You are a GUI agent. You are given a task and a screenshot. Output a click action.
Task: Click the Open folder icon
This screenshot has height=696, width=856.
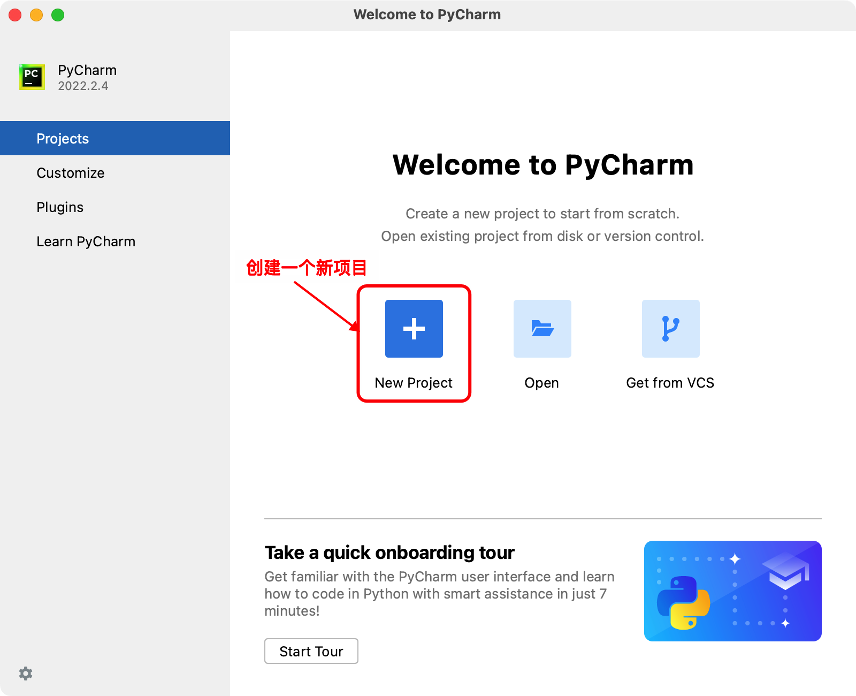[542, 328]
